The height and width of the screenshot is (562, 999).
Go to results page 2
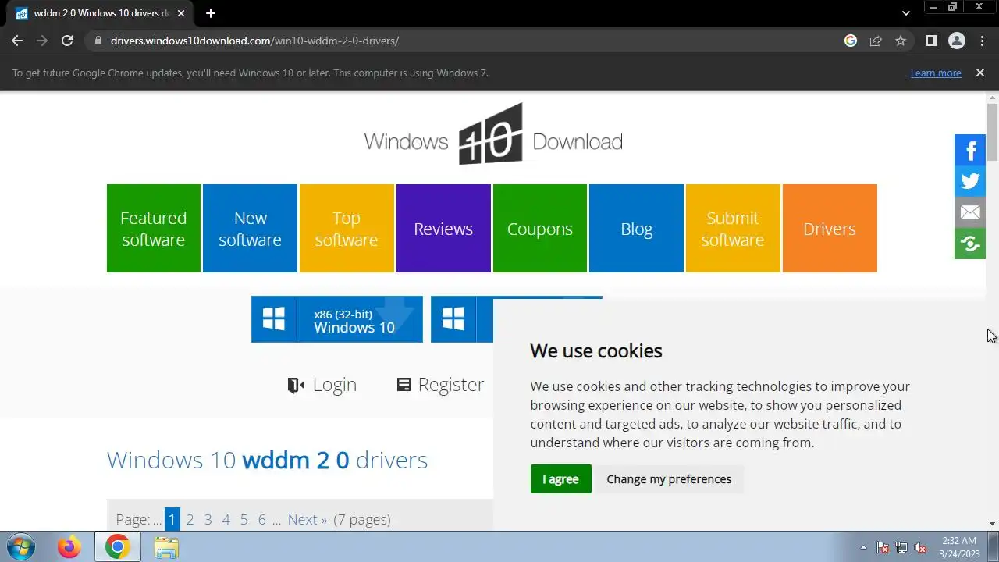tap(190, 520)
